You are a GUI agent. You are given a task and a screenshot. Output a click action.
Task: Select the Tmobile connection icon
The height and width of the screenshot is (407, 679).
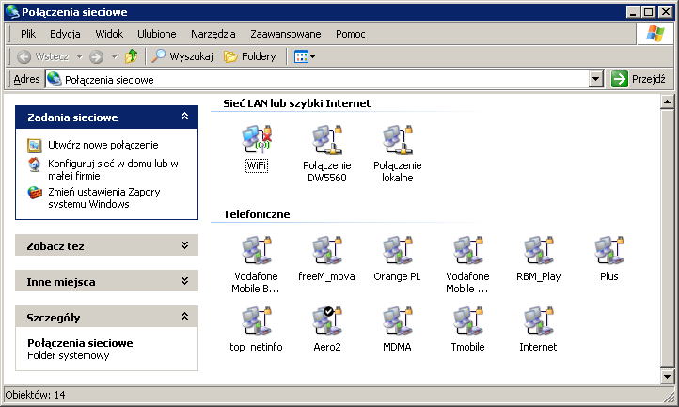click(x=467, y=322)
